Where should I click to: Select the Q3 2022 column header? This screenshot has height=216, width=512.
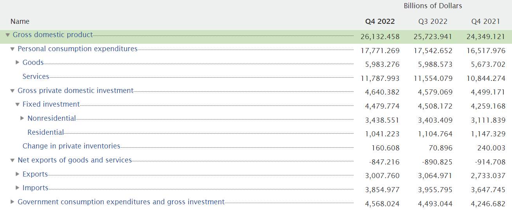[433, 21]
